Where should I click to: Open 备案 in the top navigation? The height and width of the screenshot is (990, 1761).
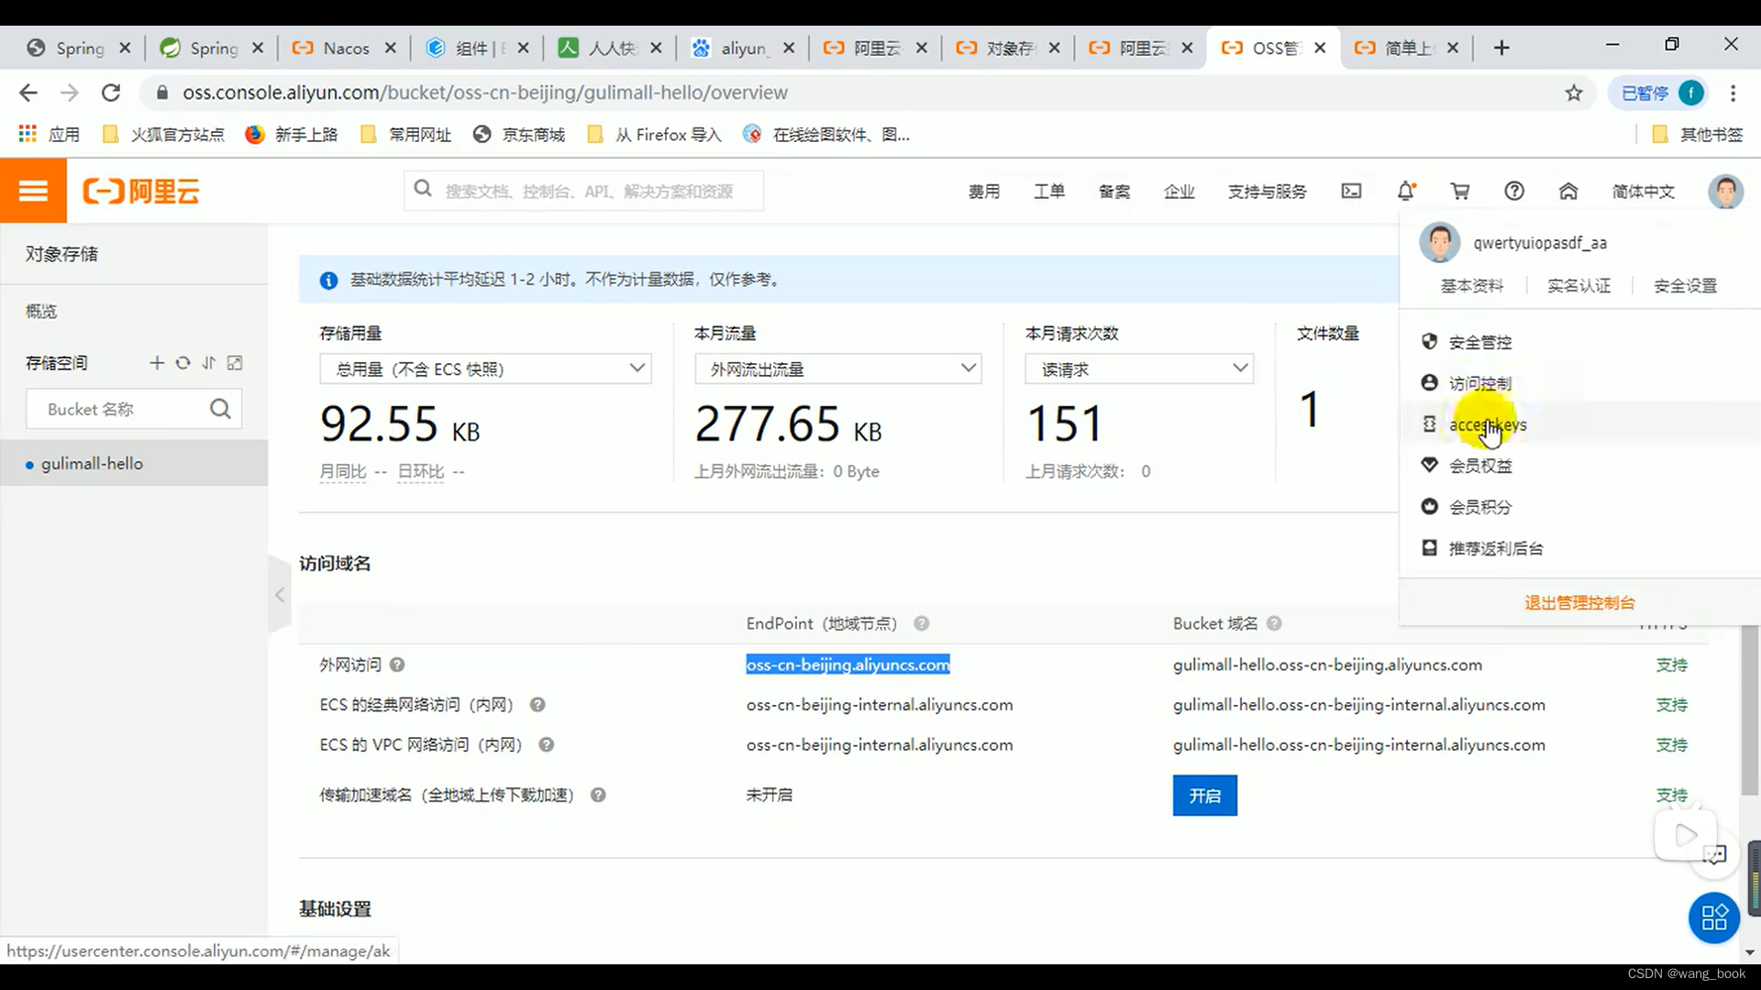coord(1114,192)
